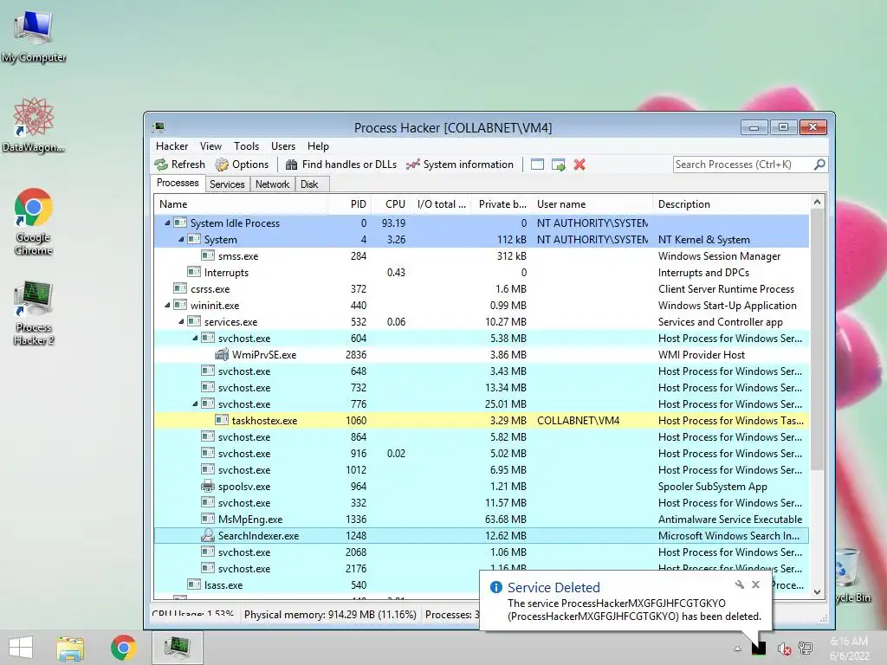Click the spoolsv.exe printer icon
The width and height of the screenshot is (887, 665).
tap(208, 487)
